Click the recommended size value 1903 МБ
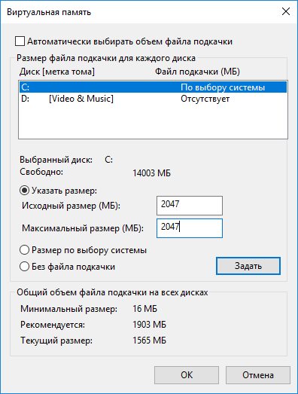Screen dimensions: 298x394 [150, 325]
